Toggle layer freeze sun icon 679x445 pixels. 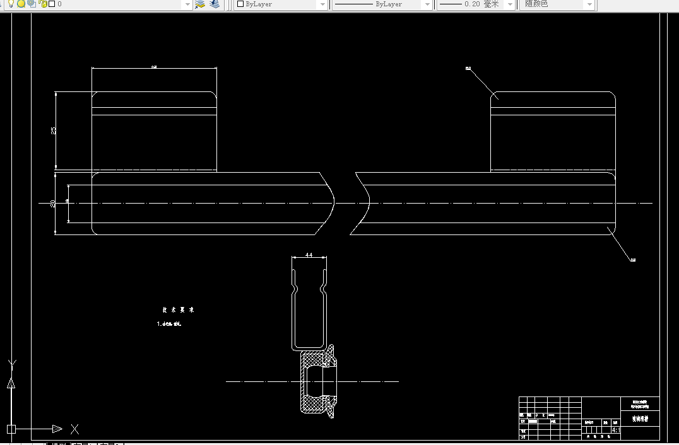pos(21,4)
